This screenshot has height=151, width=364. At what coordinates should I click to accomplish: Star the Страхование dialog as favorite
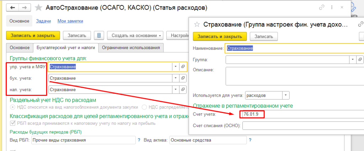pos(196,25)
